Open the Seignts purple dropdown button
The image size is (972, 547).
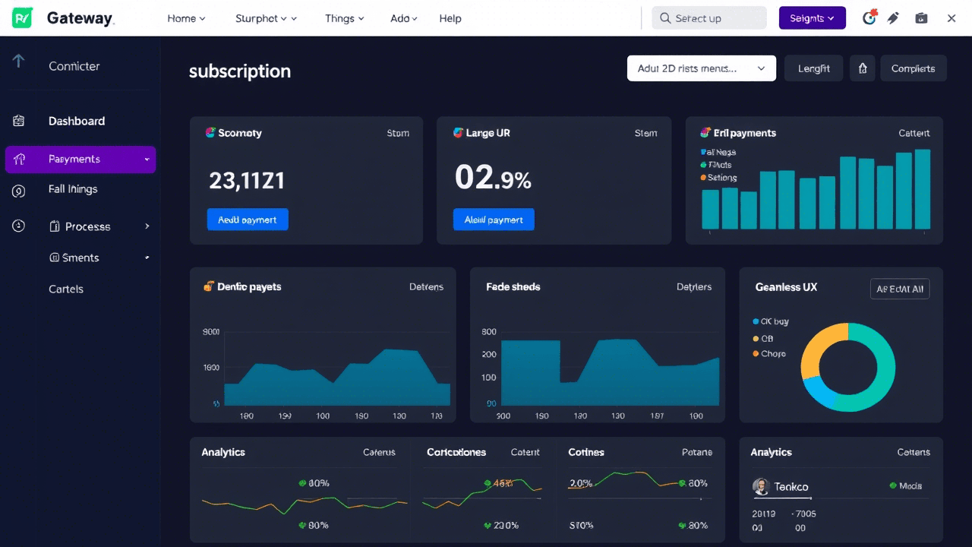tap(813, 18)
